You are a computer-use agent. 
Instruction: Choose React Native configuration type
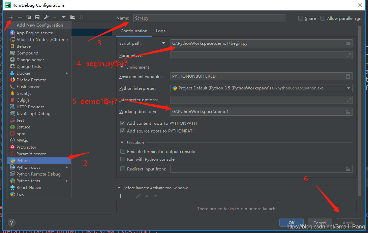coord(39,188)
